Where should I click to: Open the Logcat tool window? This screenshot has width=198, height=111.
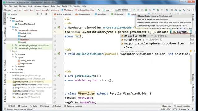click(x=45, y=106)
